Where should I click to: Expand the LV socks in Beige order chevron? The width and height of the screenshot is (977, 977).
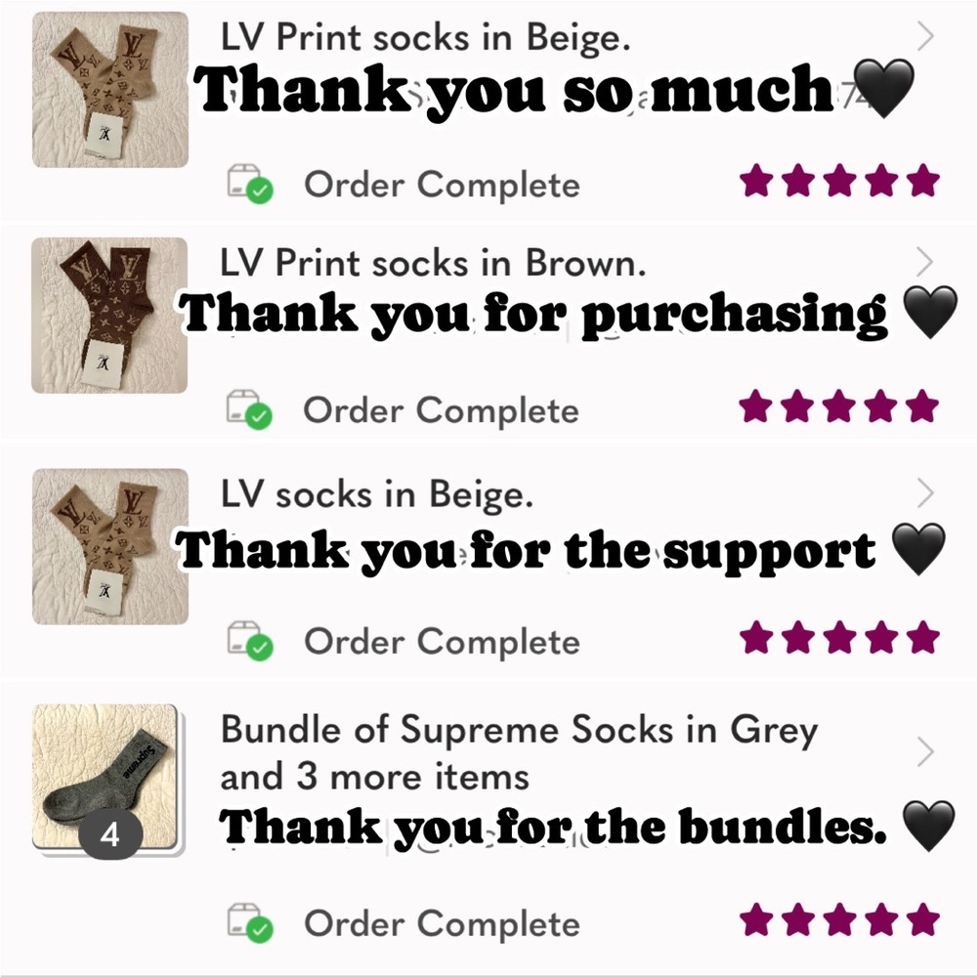[926, 491]
